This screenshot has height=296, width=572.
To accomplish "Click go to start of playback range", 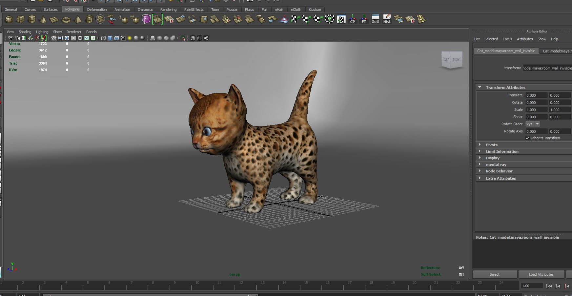I will click(549, 286).
